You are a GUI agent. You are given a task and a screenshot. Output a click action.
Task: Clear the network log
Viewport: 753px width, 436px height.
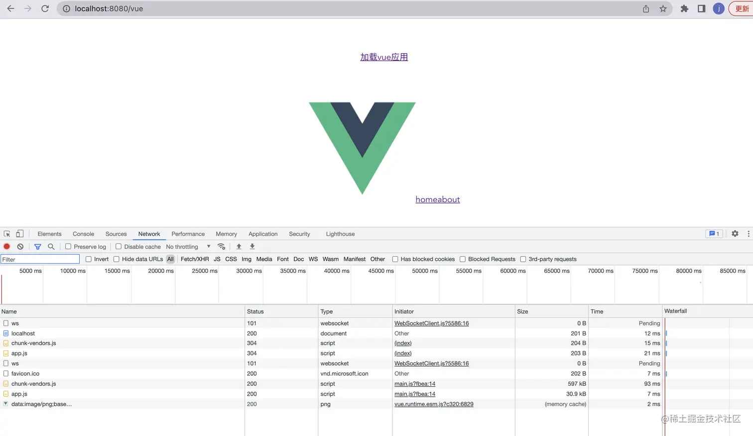pos(20,246)
